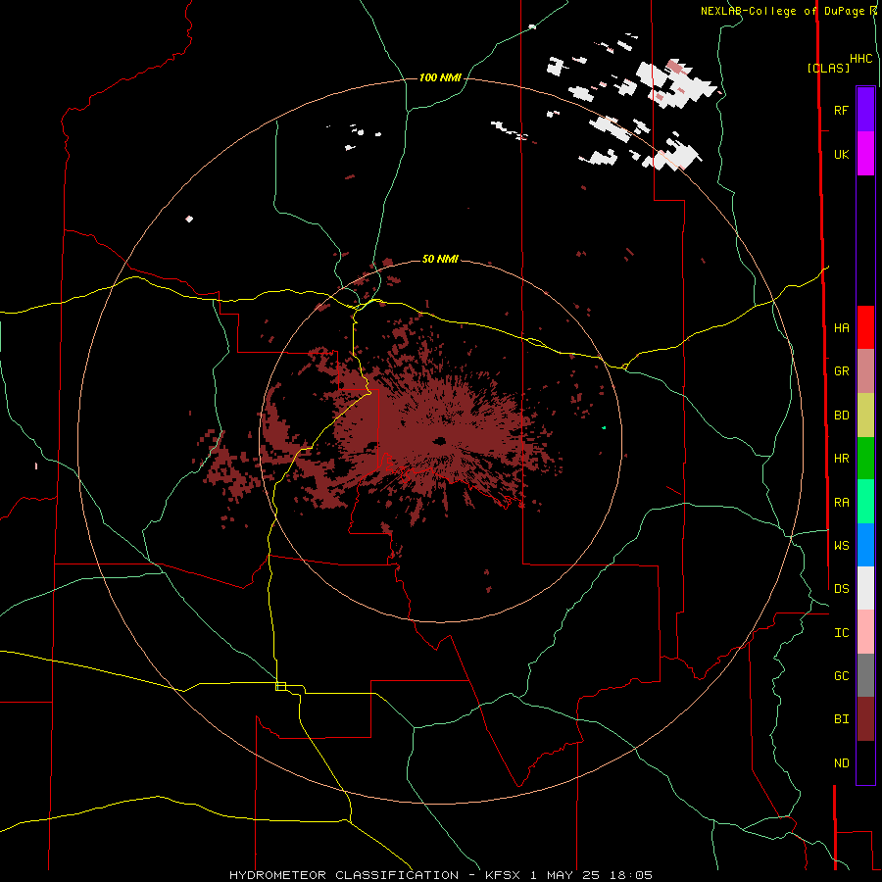Viewport: 882px width, 882px height.
Task: Click the radar site center hole
Action: click(439, 441)
